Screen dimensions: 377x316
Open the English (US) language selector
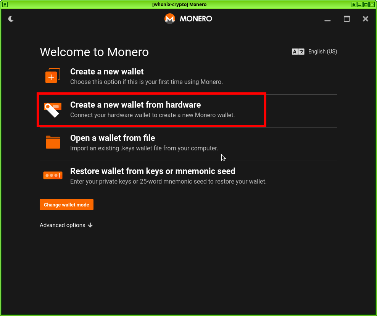[323, 52]
